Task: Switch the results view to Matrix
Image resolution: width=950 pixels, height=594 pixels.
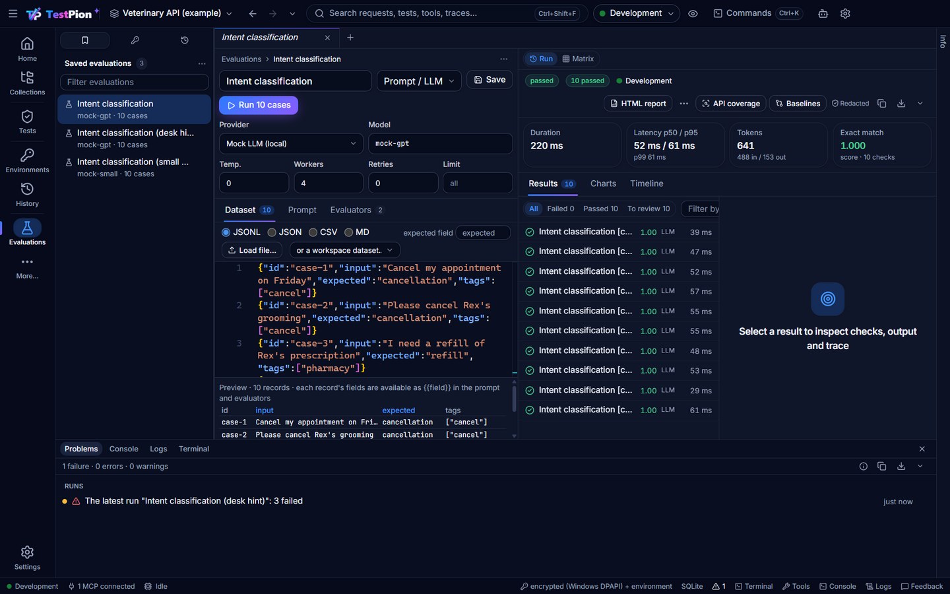Action: (578, 59)
